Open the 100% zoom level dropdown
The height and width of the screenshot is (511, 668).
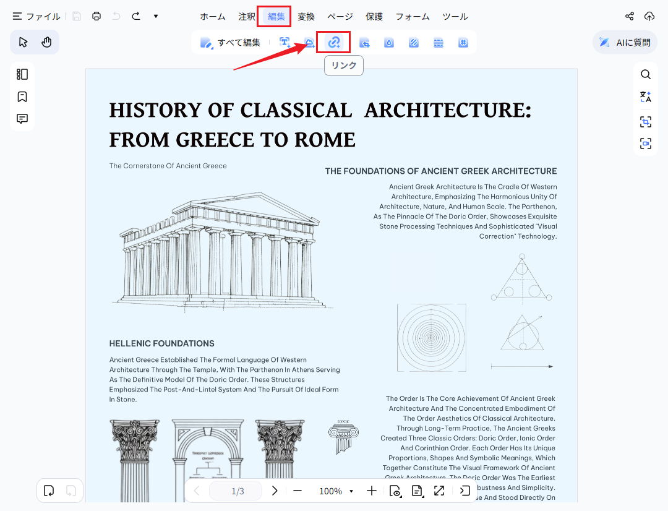point(336,491)
